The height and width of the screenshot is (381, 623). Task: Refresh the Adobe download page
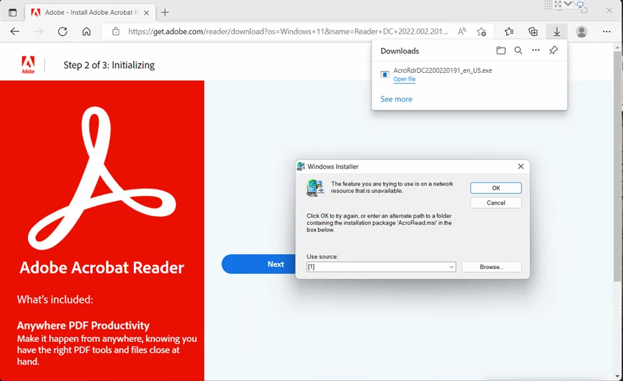[62, 31]
